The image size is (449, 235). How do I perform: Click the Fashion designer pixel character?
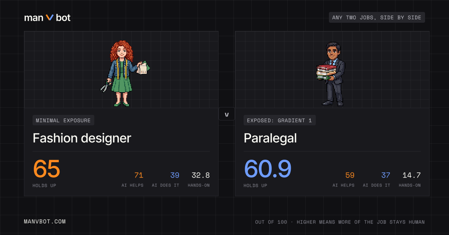coord(125,73)
